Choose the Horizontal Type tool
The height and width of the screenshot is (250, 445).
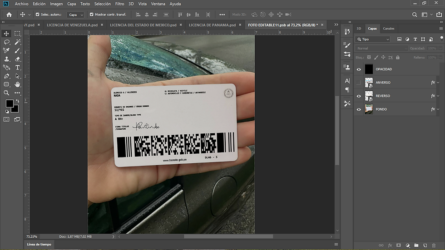tap(17, 68)
